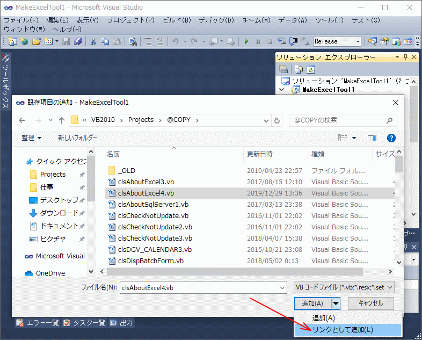Open the プロジェクト(P) menu
422x340 pixels.
click(131, 20)
